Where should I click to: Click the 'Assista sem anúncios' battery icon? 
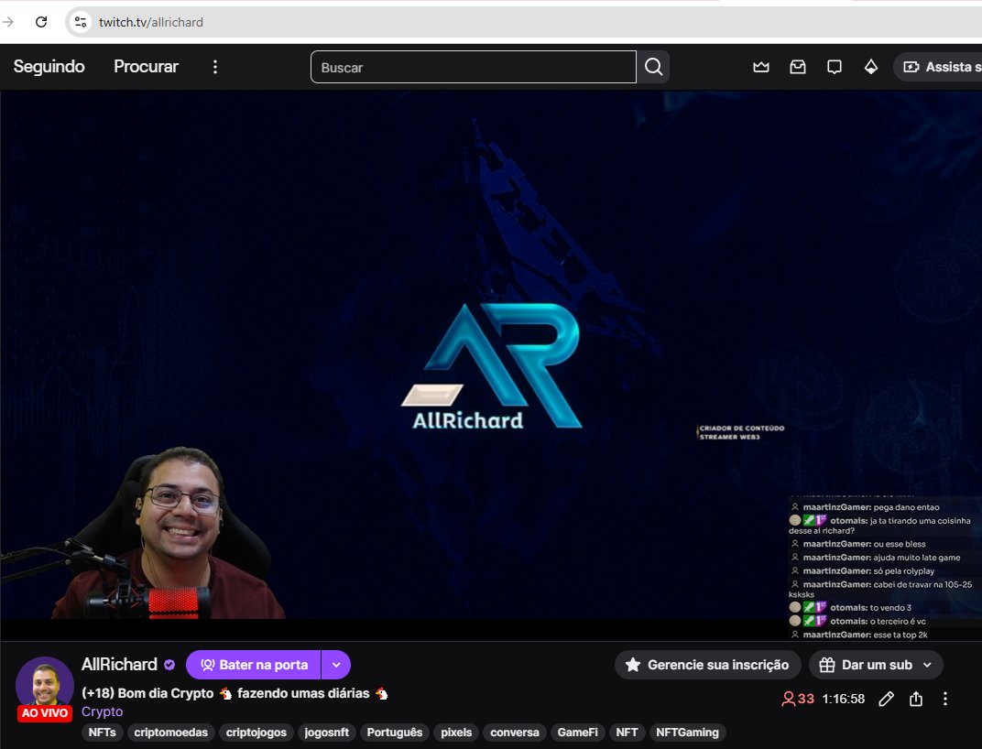[x=910, y=66]
